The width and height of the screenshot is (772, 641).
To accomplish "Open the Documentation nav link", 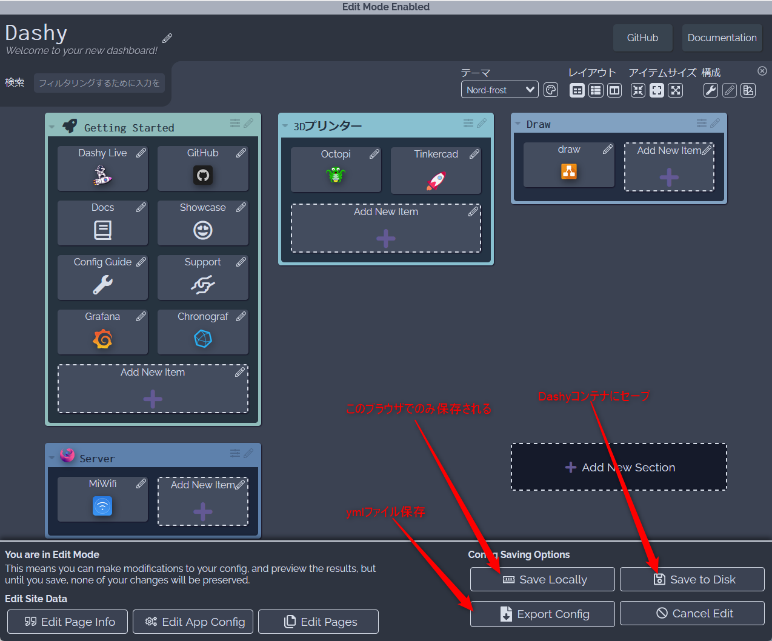I will tap(722, 38).
